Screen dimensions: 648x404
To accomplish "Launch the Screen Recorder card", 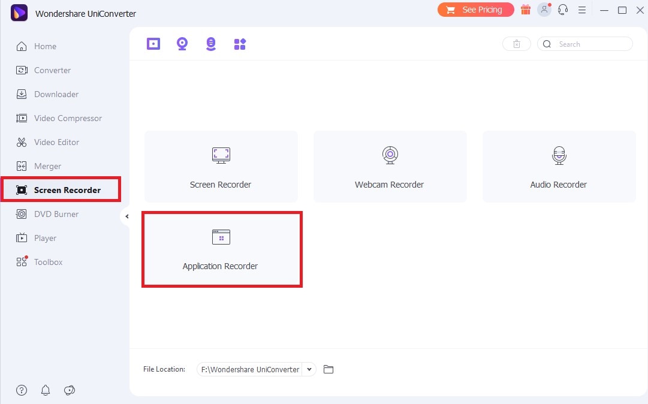I will pos(221,167).
